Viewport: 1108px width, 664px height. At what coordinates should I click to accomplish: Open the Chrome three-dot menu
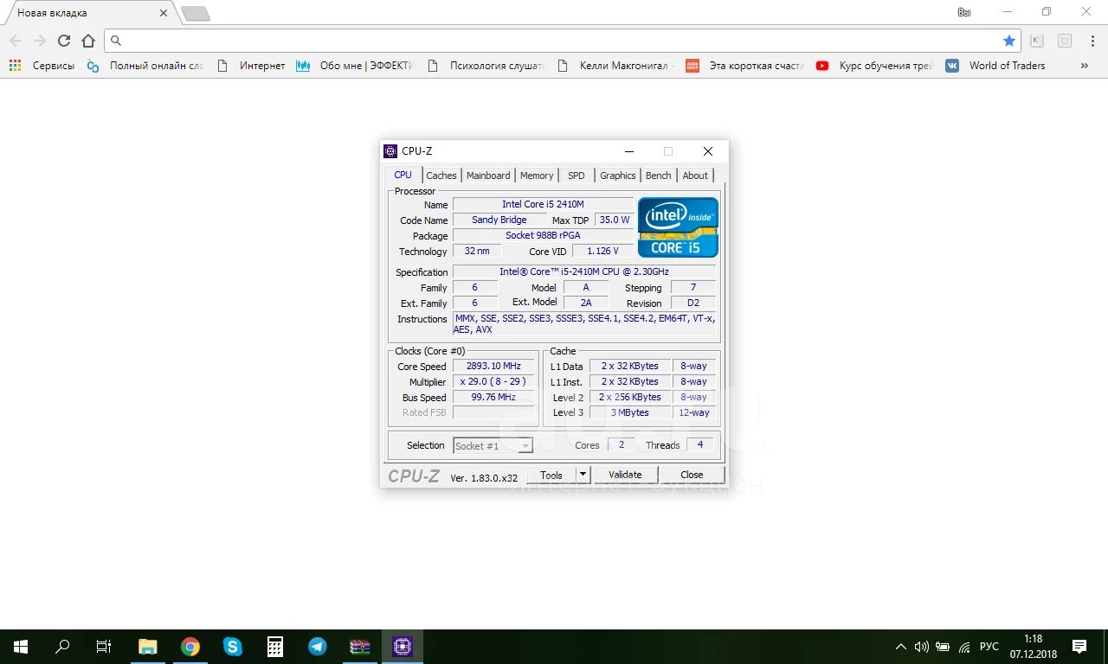click(x=1092, y=41)
